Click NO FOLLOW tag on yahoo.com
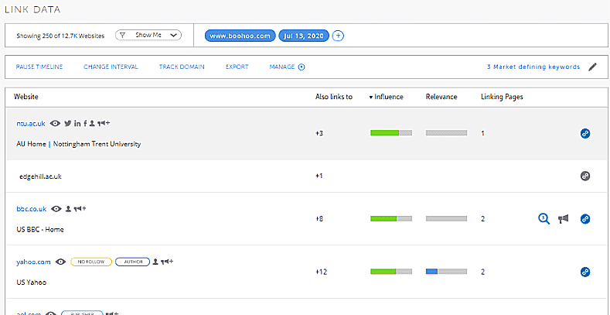610x315 pixels. tap(91, 262)
